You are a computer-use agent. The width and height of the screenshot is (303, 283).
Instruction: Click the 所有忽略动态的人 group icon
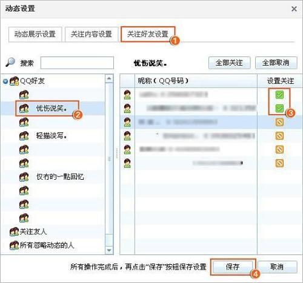[14, 245]
